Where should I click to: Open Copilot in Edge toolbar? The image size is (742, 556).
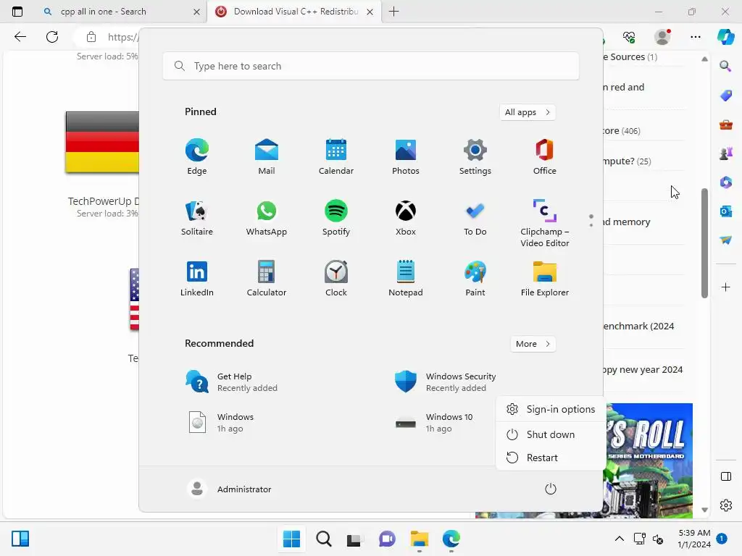[x=725, y=36]
